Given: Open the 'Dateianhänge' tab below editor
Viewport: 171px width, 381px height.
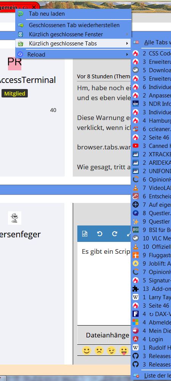Looking at the screenshot, I should 107,335.
